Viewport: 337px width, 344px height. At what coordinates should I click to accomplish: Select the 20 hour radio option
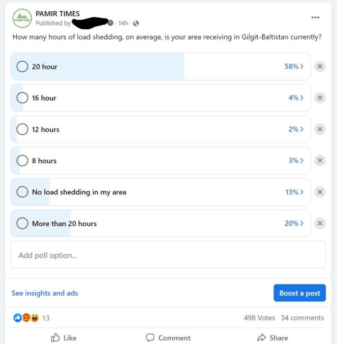click(x=22, y=66)
